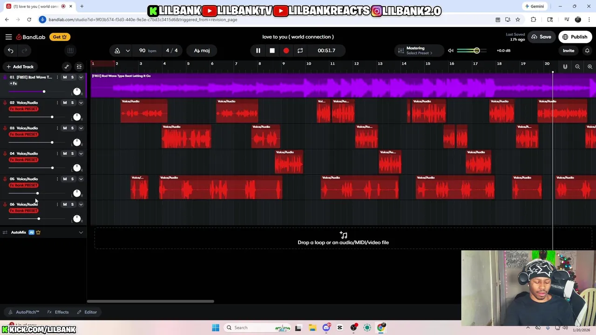Stop playback
The width and height of the screenshot is (596, 335).
point(272,50)
